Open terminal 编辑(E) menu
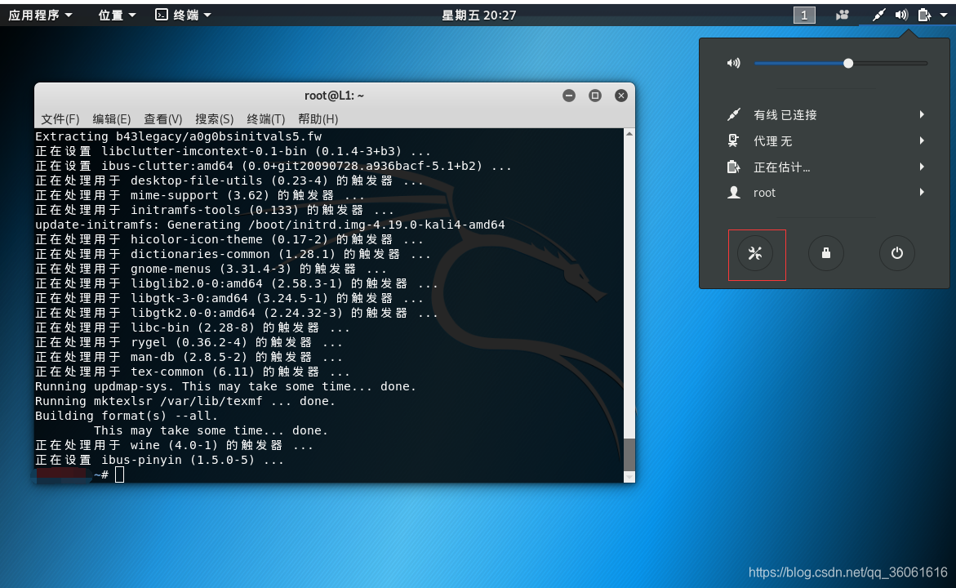956x588 pixels. click(112, 119)
